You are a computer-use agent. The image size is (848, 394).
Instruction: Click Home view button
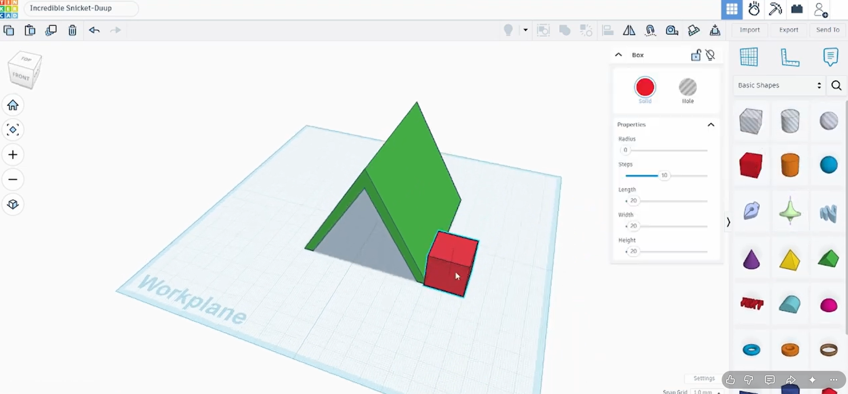click(x=13, y=105)
